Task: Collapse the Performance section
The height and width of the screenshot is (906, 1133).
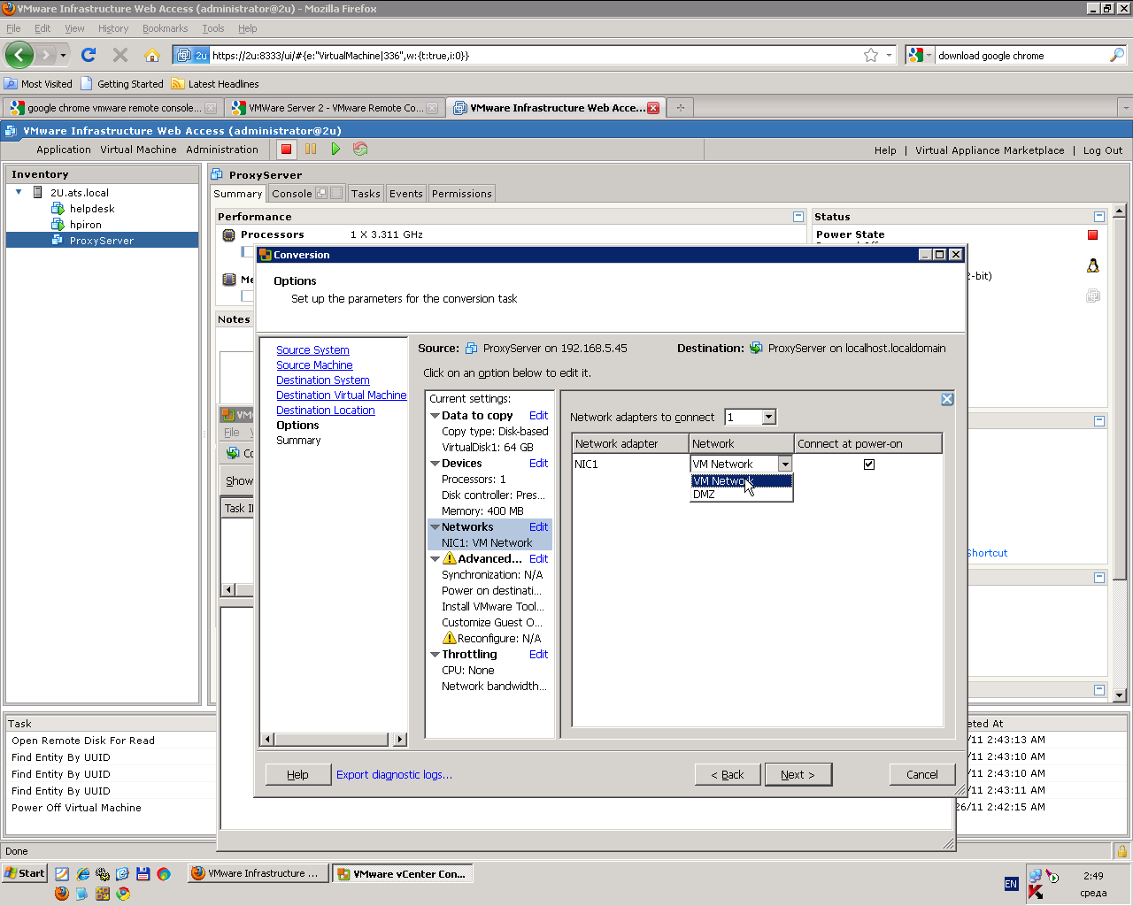Action: tap(798, 217)
